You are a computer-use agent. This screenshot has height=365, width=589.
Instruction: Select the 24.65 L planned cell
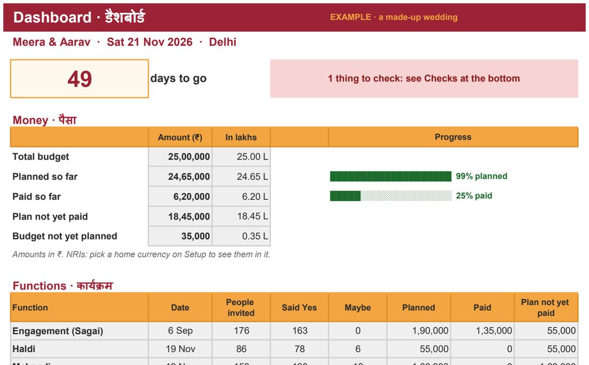(241, 177)
